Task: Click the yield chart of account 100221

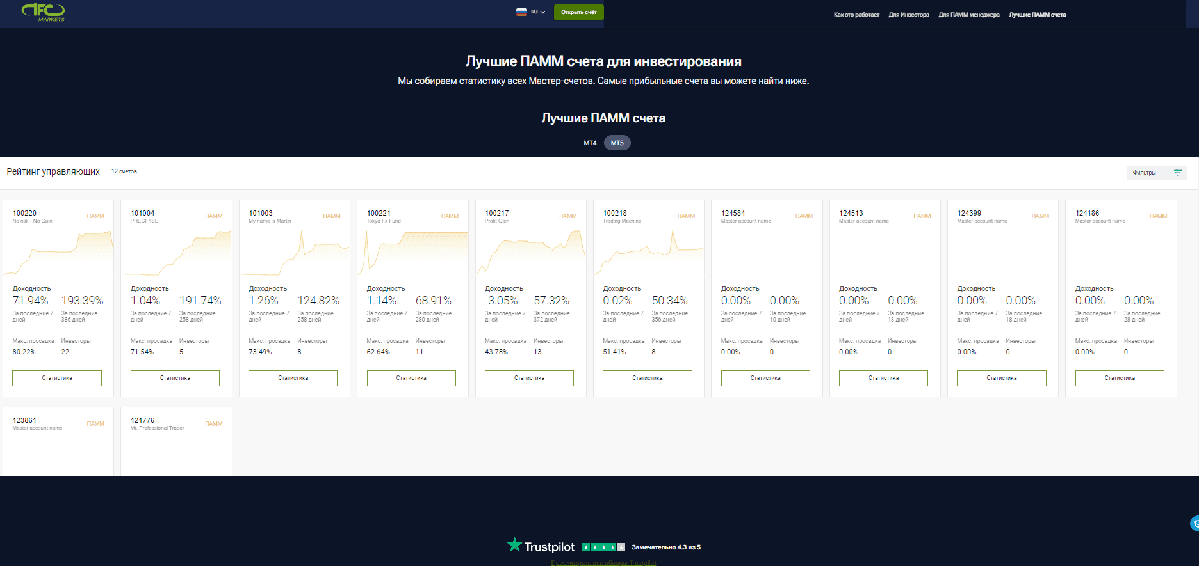Action: tap(412, 253)
